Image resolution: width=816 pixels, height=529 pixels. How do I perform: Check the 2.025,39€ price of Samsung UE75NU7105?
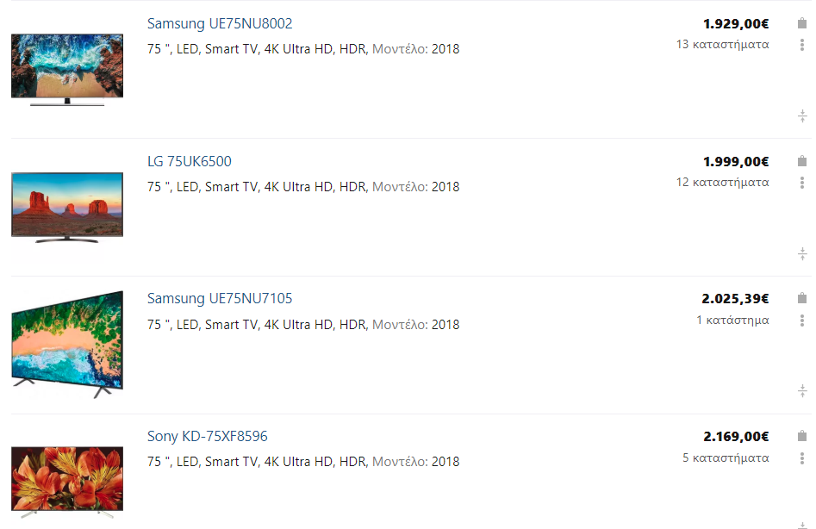pyautogui.click(x=737, y=298)
